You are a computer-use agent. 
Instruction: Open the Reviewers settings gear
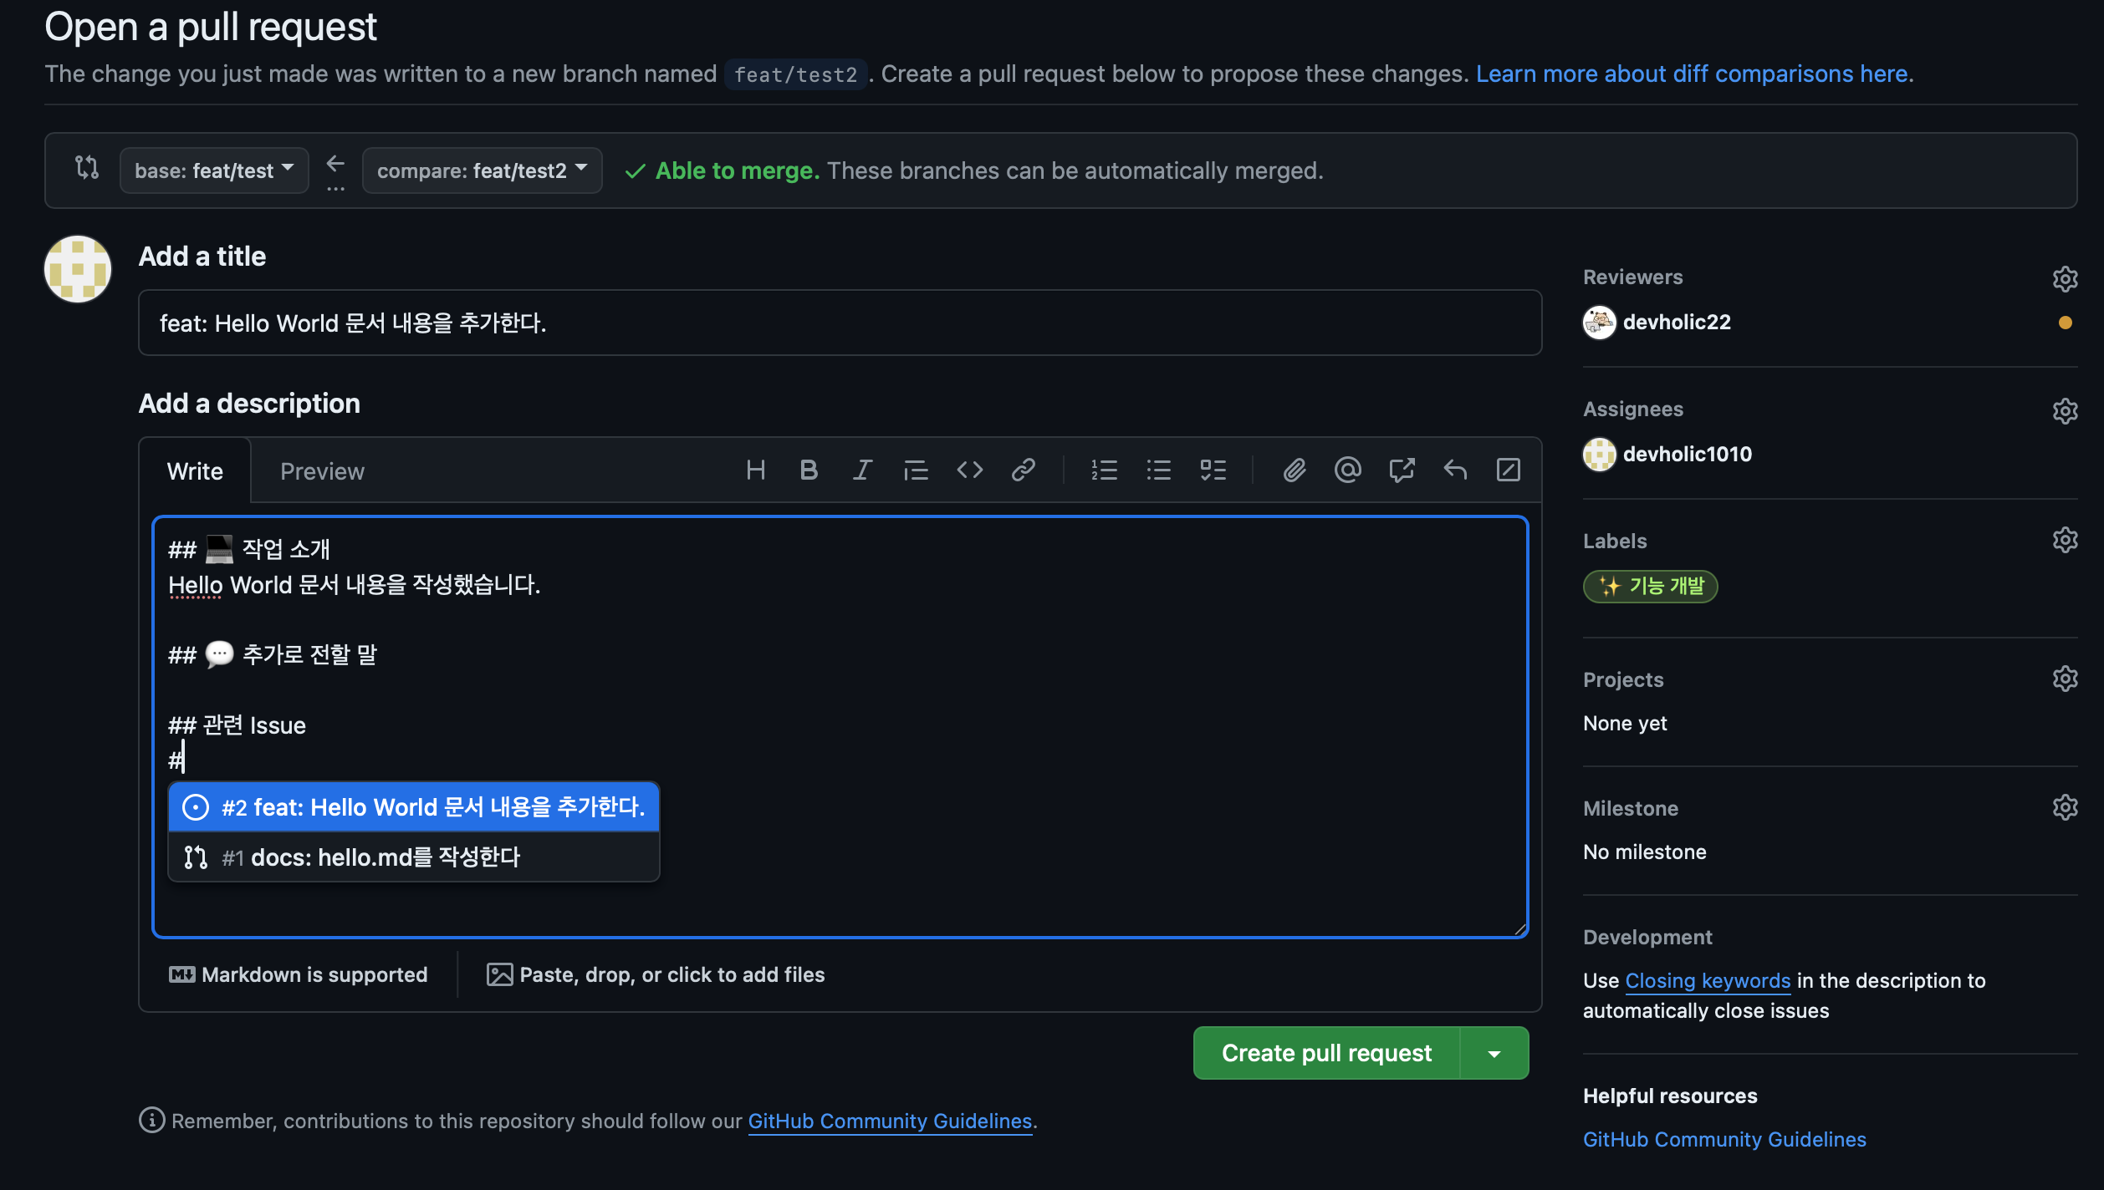click(2065, 278)
